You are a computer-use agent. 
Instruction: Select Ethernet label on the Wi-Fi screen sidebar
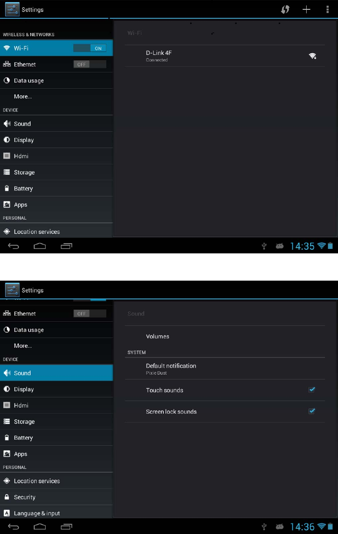[25, 64]
